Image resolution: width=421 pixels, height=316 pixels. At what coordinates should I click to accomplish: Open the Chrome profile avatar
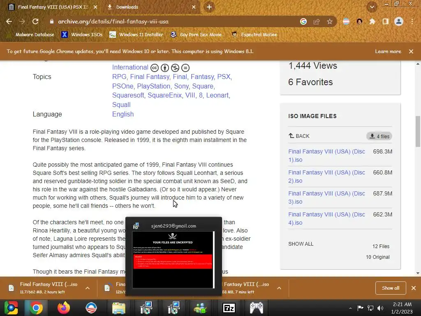click(399, 21)
